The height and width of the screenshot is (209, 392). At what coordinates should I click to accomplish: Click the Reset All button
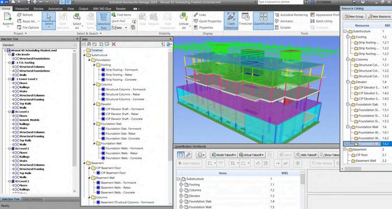coord(29,21)
